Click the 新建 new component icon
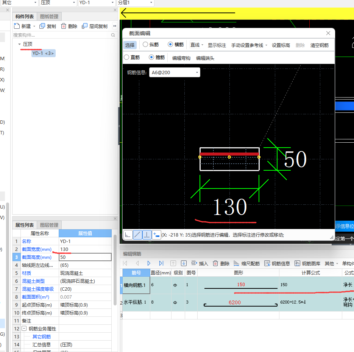 pos(17,26)
